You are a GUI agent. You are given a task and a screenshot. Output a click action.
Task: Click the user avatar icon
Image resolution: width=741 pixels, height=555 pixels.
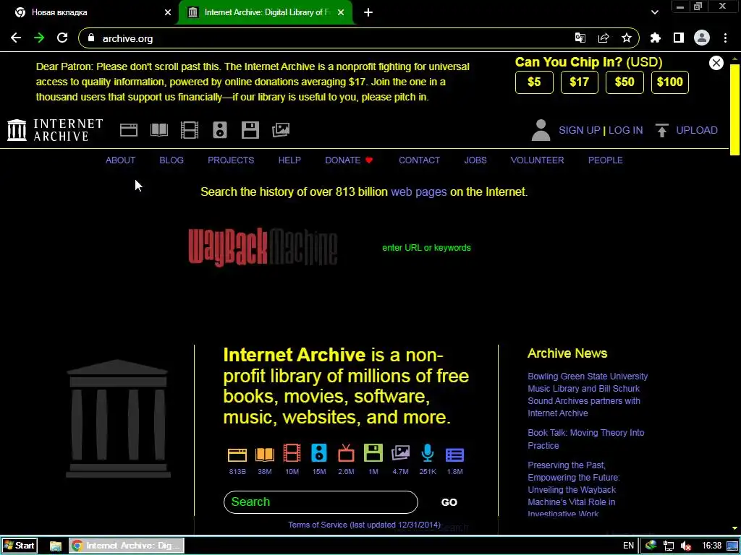[x=541, y=130]
